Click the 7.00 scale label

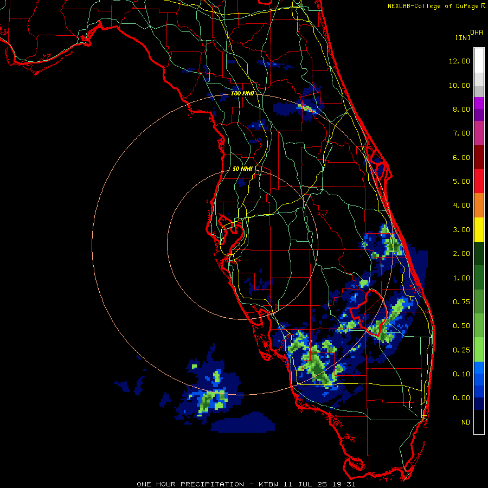point(461,133)
